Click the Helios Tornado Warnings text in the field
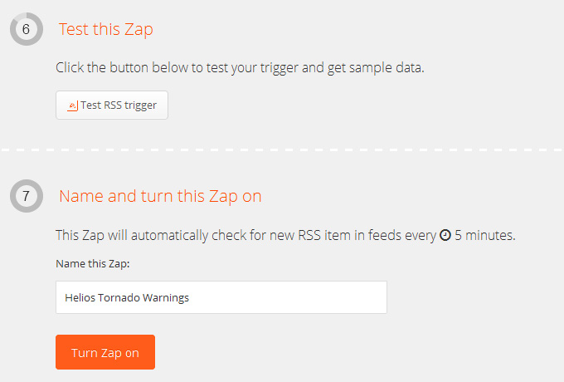Screen dimensions: 564x382 (127, 298)
